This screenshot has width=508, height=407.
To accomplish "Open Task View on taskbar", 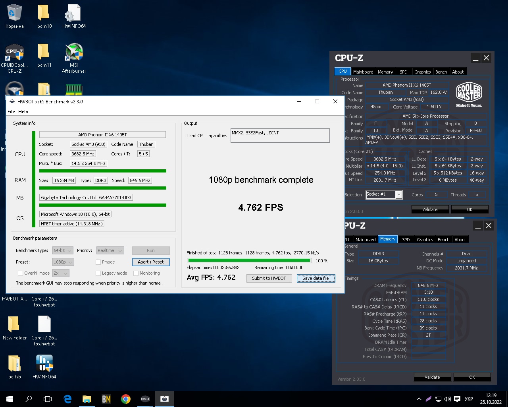I will pyautogui.click(x=48, y=399).
